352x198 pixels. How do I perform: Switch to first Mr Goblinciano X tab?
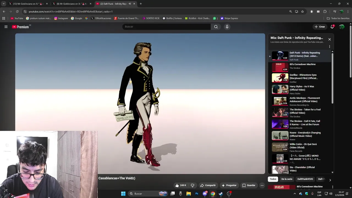28,4
